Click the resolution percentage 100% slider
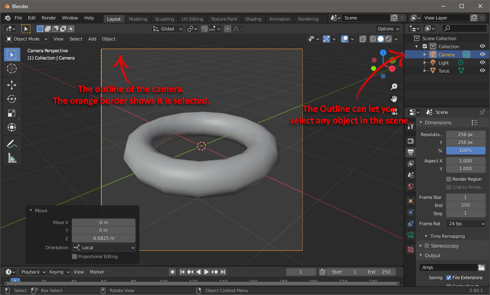The width and height of the screenshot is (490, 295). pyautogui.click(x=466, y=150)
